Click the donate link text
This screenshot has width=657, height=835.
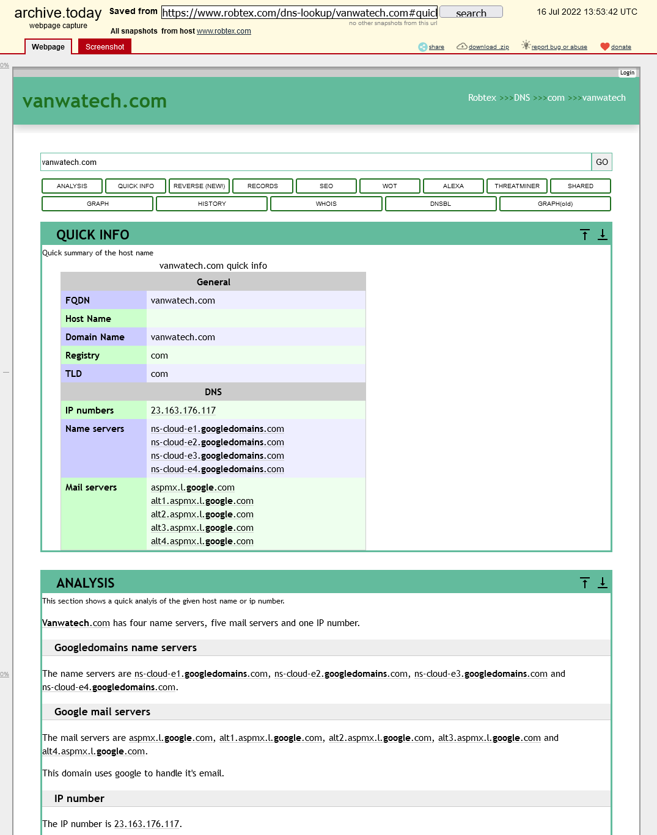pyautogui.click(x=621, y=47)
